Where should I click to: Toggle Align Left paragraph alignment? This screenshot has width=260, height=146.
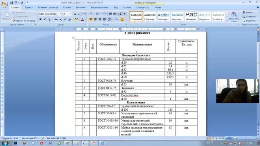[x=91, y=19]
